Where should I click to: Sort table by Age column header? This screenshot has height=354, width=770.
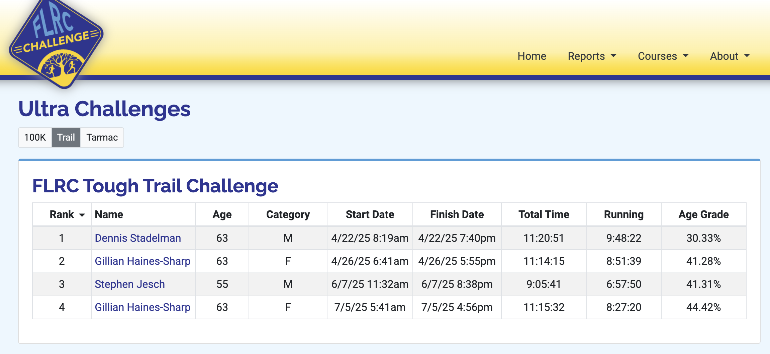click(222, 214)
